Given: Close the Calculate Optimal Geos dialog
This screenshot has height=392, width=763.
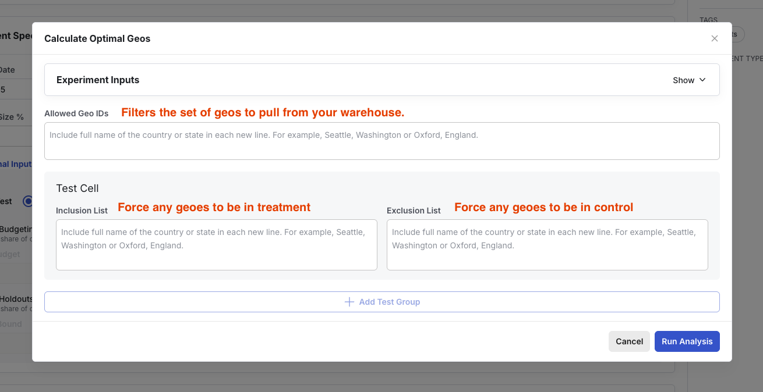Looking at the screenshot, I should pos(715,38).
